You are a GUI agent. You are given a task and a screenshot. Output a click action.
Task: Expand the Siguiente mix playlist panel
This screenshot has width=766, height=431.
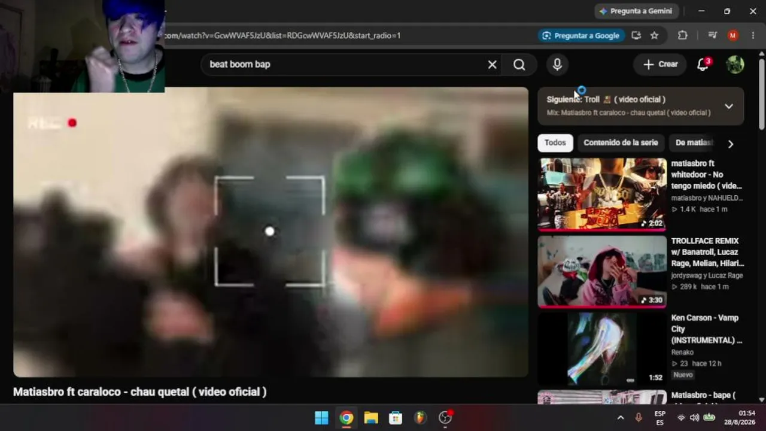pos(728,106)
